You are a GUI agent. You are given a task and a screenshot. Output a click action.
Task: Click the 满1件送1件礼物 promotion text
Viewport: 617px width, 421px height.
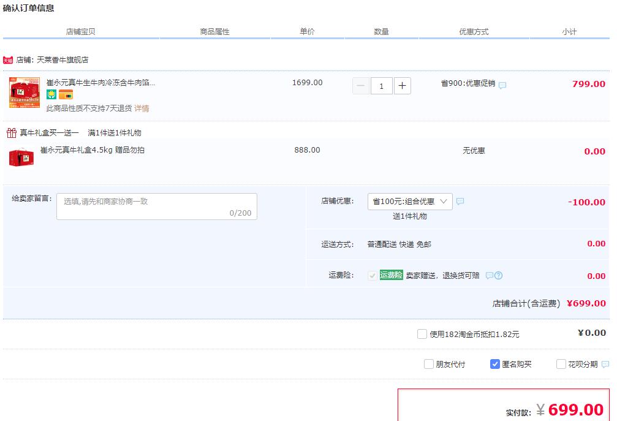[115, 132]
